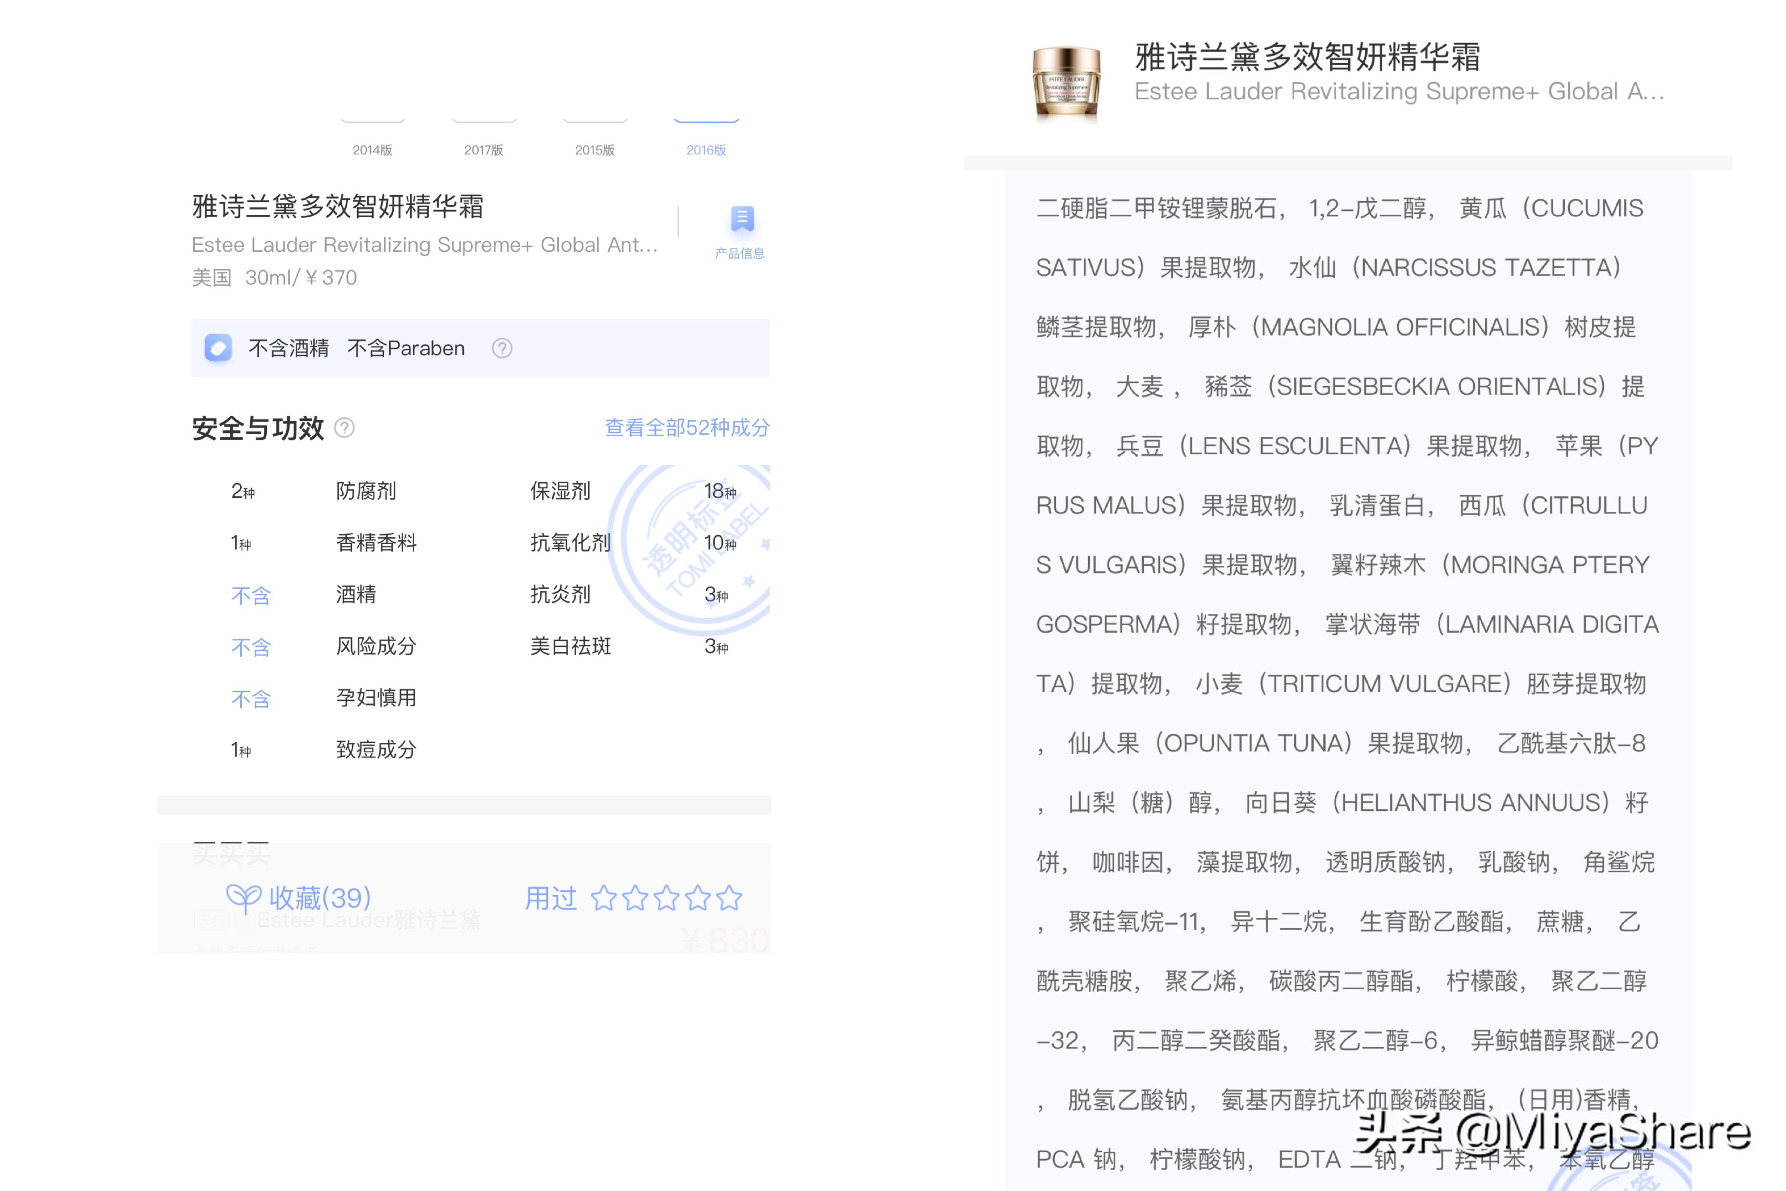Click the first star beside 用过

tap(605, 898)
